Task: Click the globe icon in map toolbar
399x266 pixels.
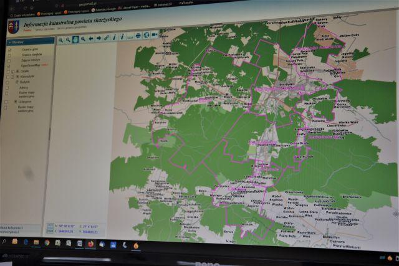Action: (146, 35)
